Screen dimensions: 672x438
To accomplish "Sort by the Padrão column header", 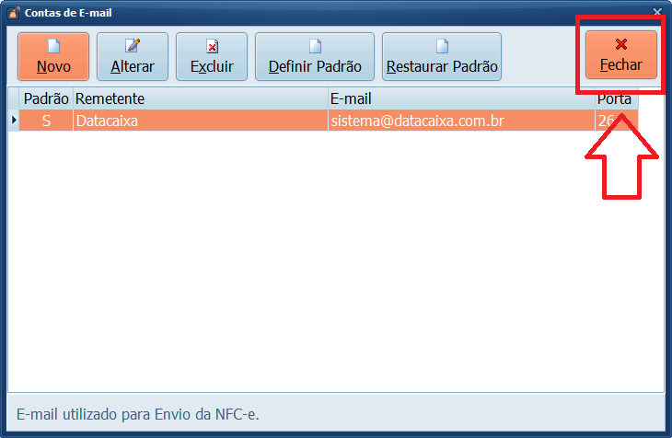I will pyautogui.click(x=46, y=98).
